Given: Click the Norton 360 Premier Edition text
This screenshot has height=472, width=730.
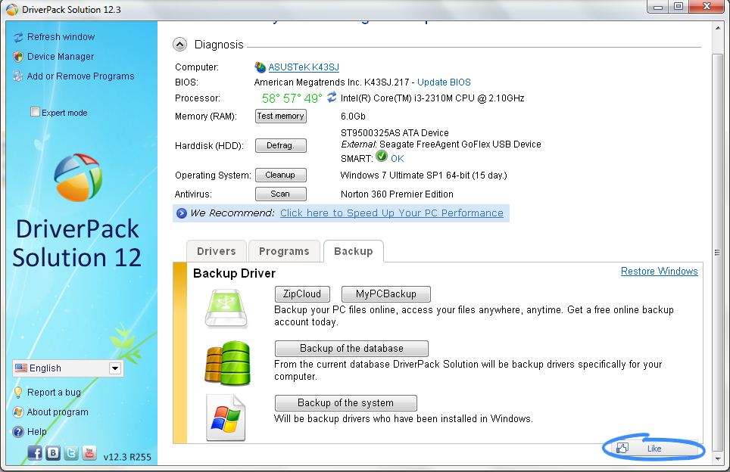Looking at the screenshot, I should tap(397, 194).
